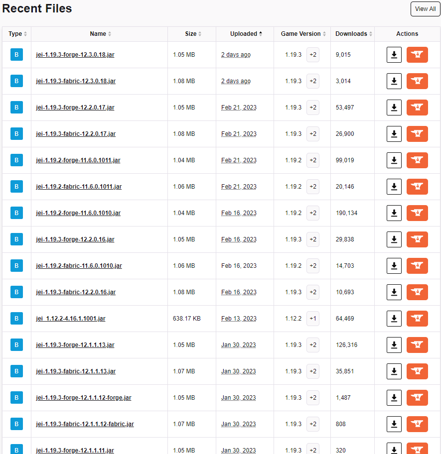Click the 190,134 downloads value
441x454 pixels.
point(346,213)
